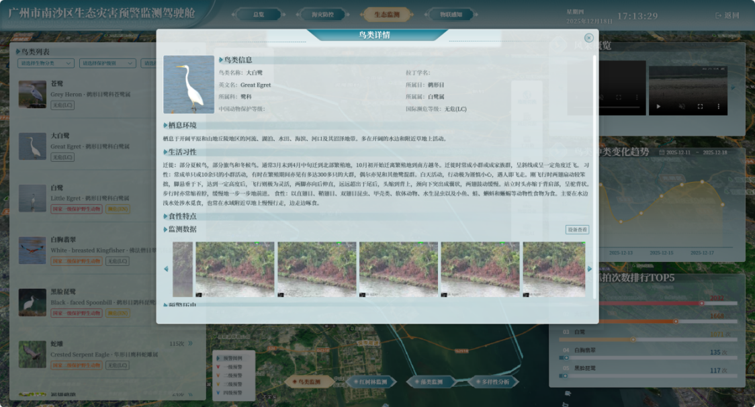The image size is (755, 407).
Task: Switch to the 红树林监测 bottom tab
Action: [x=372, y=381]
